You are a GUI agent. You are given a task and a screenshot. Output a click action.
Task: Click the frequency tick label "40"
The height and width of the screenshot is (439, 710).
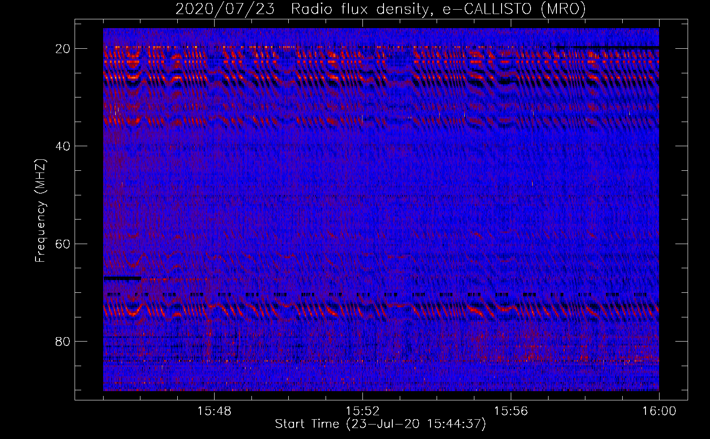click(63, 146)
